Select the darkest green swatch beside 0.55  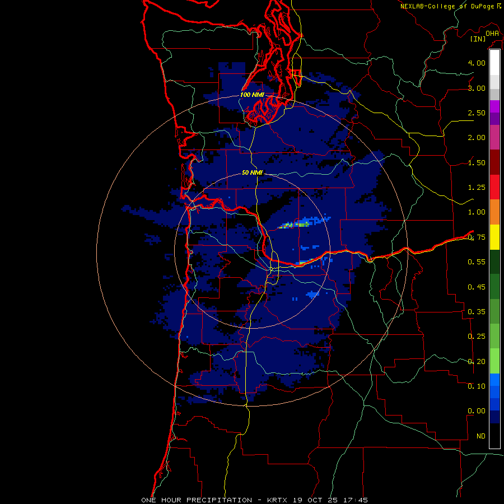pyautogui.click(x=494, y=262)
